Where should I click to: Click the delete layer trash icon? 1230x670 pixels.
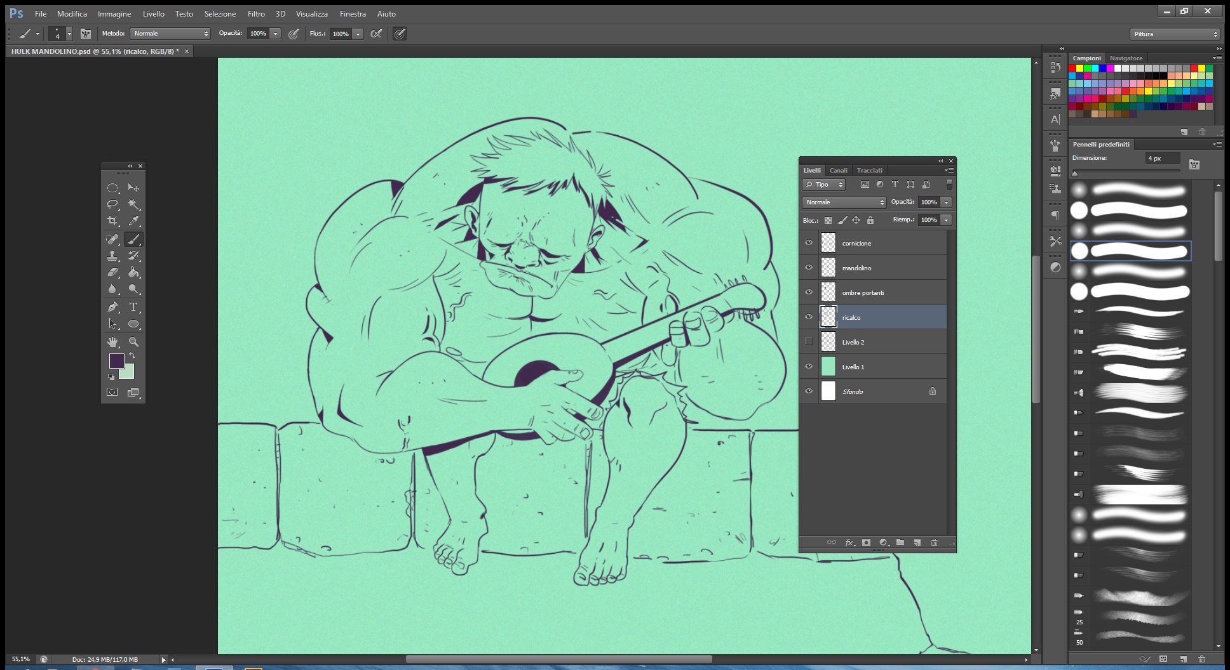tap(934, 542)
